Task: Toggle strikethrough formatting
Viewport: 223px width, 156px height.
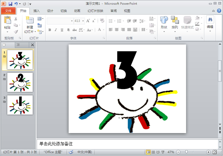Action: 74,30
